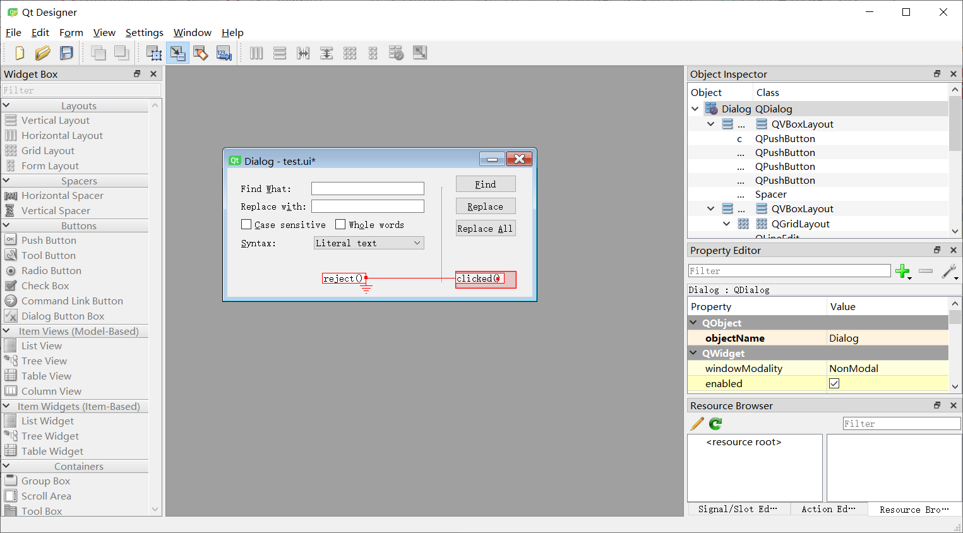Screen dimensions: 963x533
Task: Click the Break Layout toolbar icon
Action: 397,53
